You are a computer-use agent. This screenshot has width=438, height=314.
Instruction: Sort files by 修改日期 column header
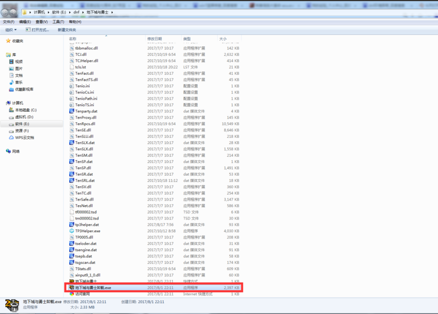click(156, 39)
